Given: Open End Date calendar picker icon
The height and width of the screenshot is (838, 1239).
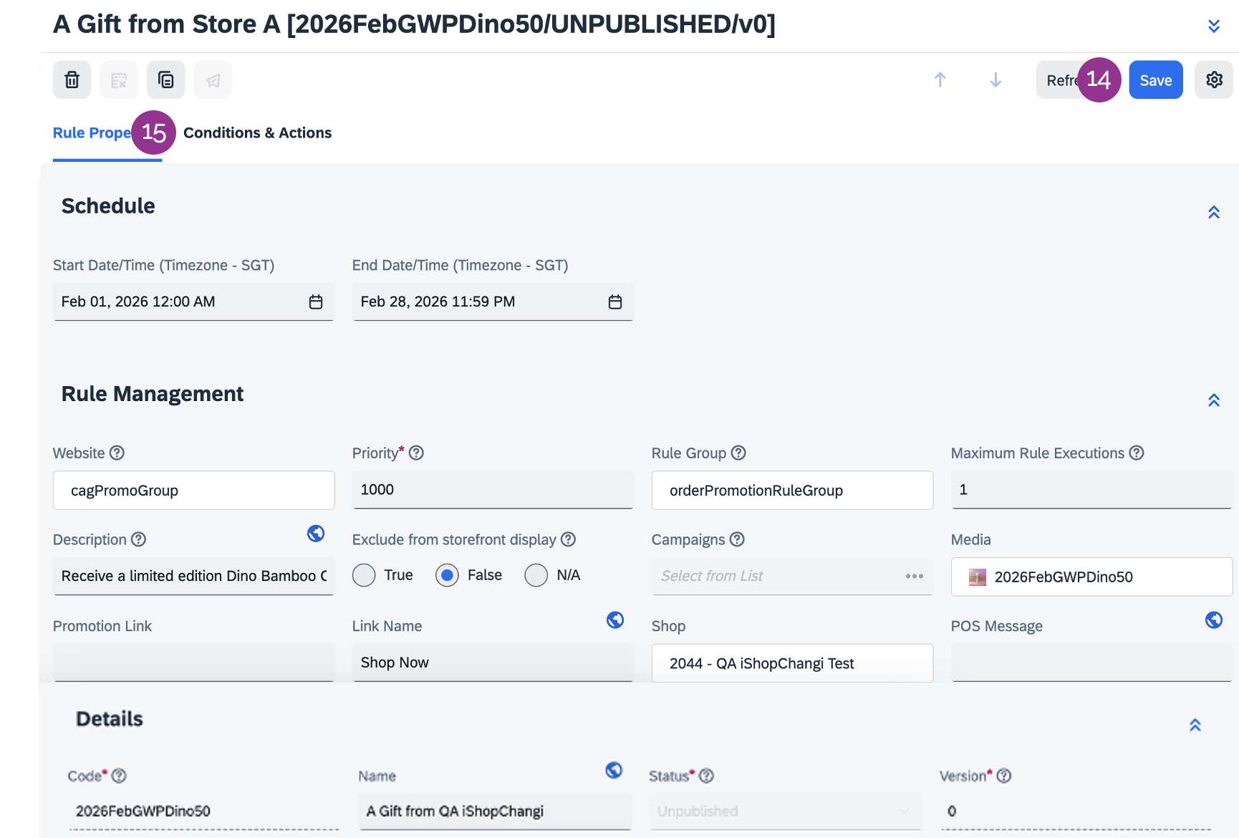Looking at the screenshot, I should coord(614,302).
